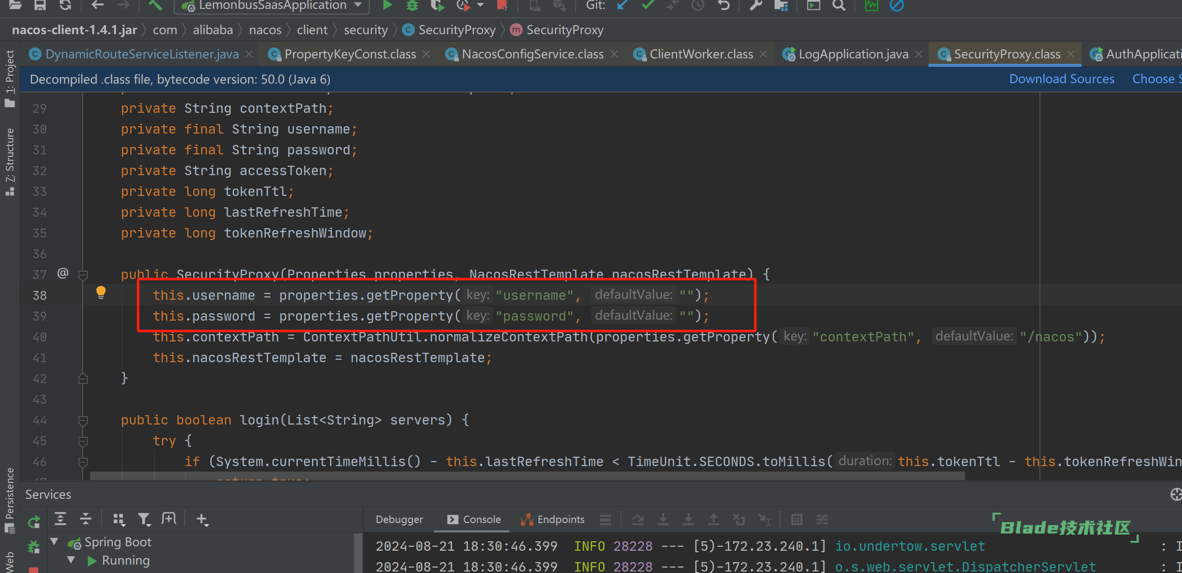Viewport: 1182px width, 573px height.
Task: Click the @ gutter icon on line 37
Action: (63, 273)
